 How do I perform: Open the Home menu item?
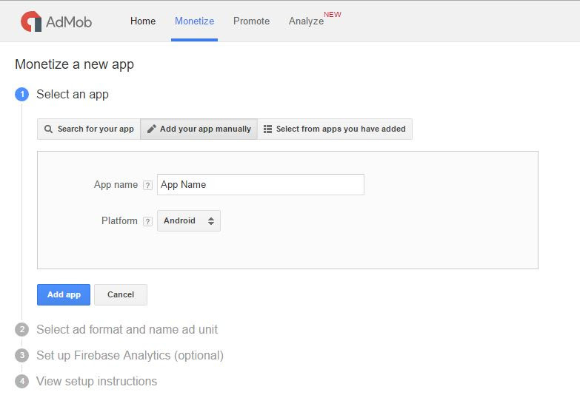143,21
